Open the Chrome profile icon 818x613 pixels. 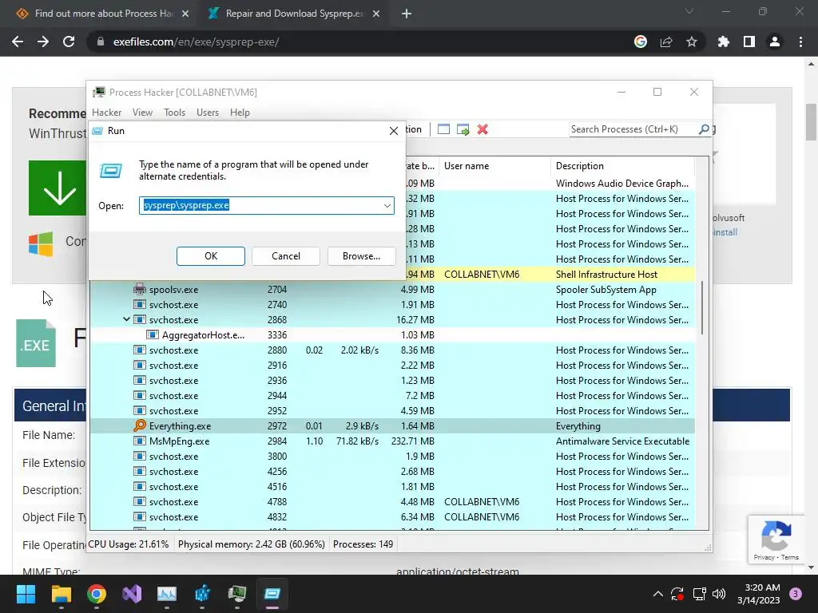point(775,42)
